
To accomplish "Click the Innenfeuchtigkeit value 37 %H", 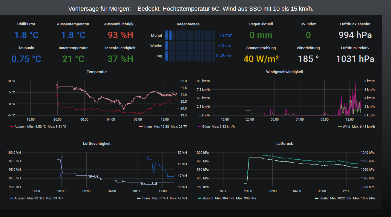I will point(120,59).
